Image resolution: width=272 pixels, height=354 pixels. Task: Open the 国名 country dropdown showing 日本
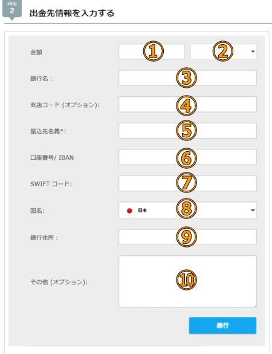tap(187, 210)
